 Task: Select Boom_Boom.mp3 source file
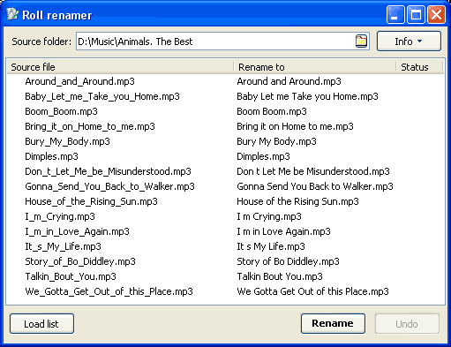61,111
